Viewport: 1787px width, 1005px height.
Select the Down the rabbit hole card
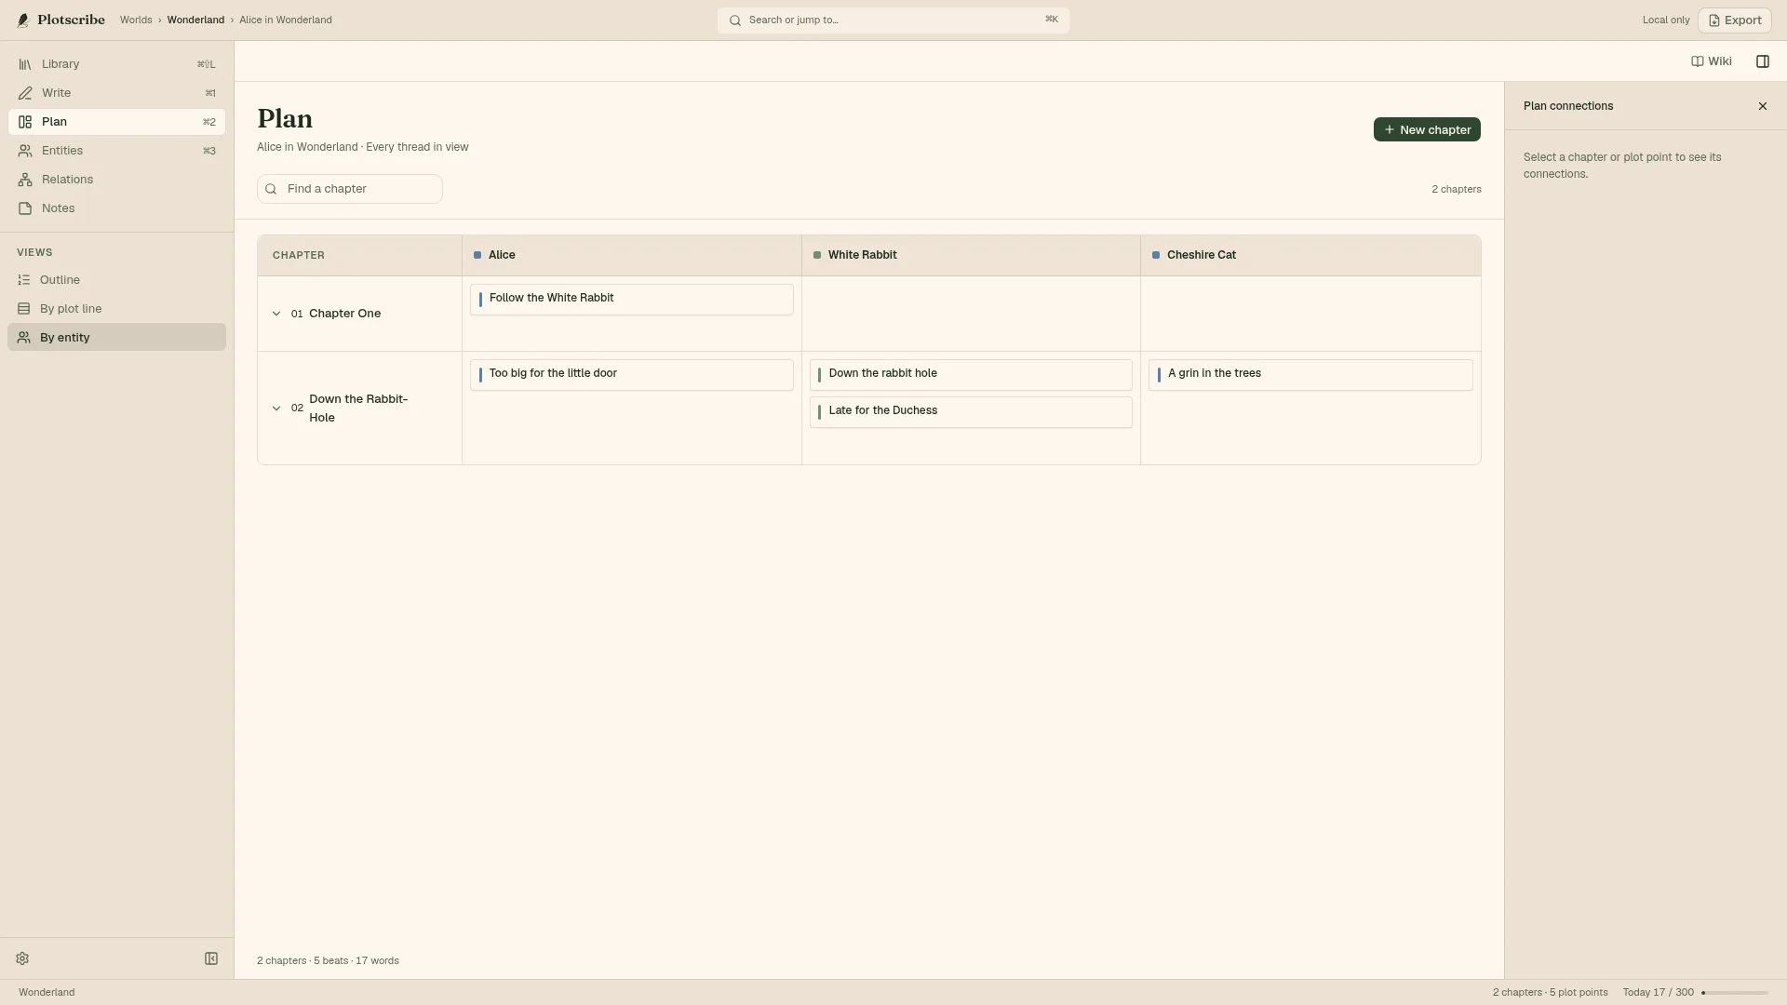click(971, 375)
